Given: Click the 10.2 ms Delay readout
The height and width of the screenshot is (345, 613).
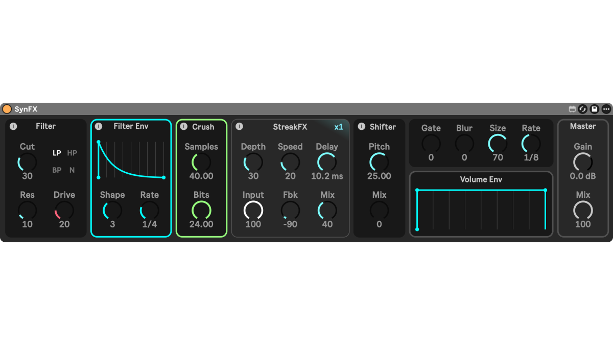Looking at the screenshot, I should 326,176.
